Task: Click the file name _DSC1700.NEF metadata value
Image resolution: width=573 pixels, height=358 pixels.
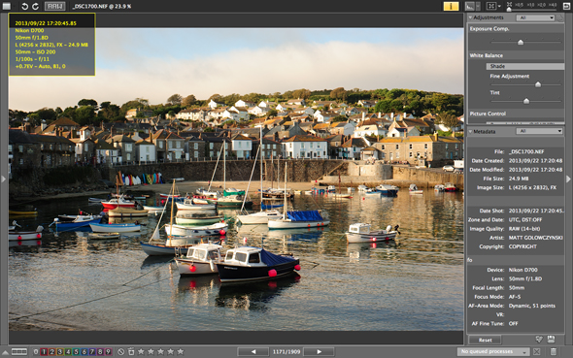Action: coord(526,151)
